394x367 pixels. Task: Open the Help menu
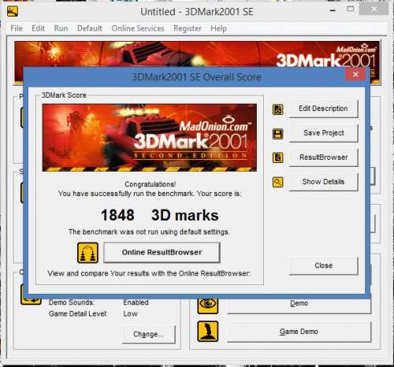click(x=218, y=28)
